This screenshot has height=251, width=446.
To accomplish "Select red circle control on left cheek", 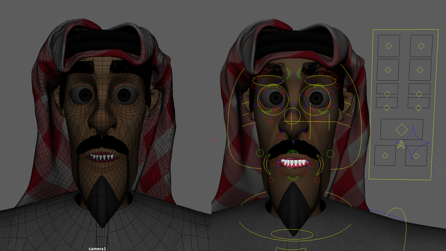I will (x=270, y=123).
